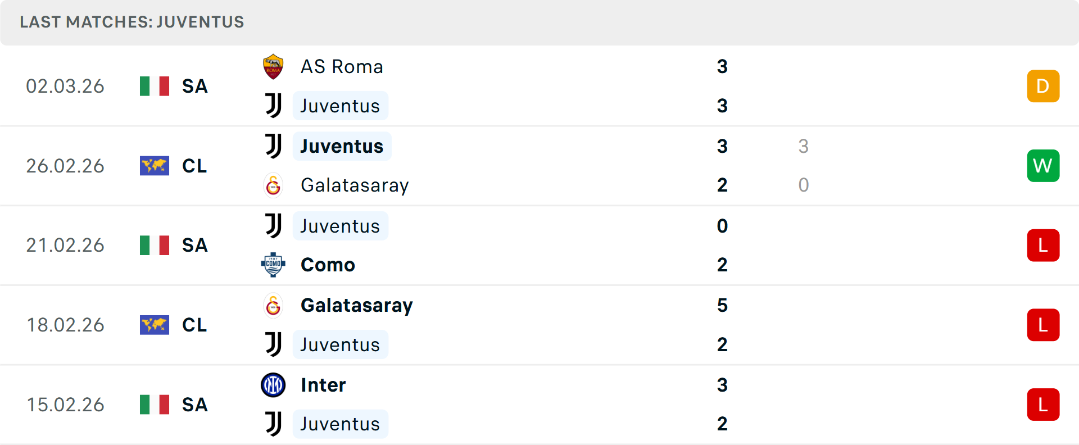Click the AS Roma club crest
Image resolution: width=1079 pixels, height=445 pixels.
(273, 66)
